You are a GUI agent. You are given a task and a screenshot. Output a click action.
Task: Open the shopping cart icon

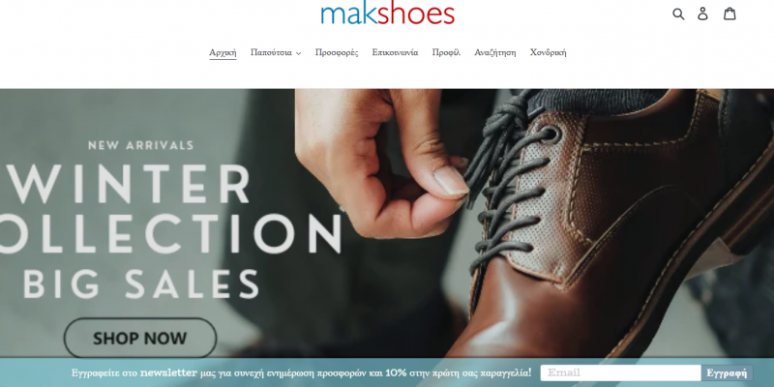point(729,14)
